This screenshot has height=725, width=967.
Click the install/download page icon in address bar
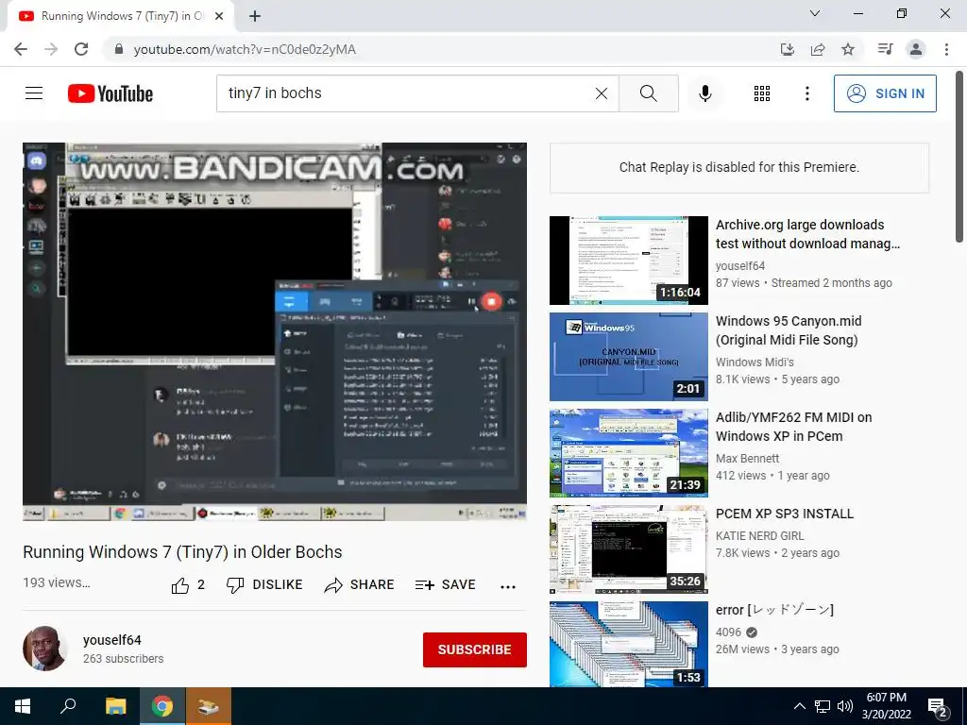787,49
